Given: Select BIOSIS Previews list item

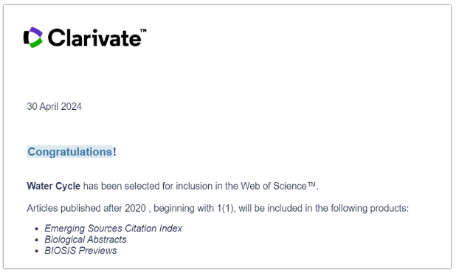Looking at the screenshot, I should click(x=80, y=251).
